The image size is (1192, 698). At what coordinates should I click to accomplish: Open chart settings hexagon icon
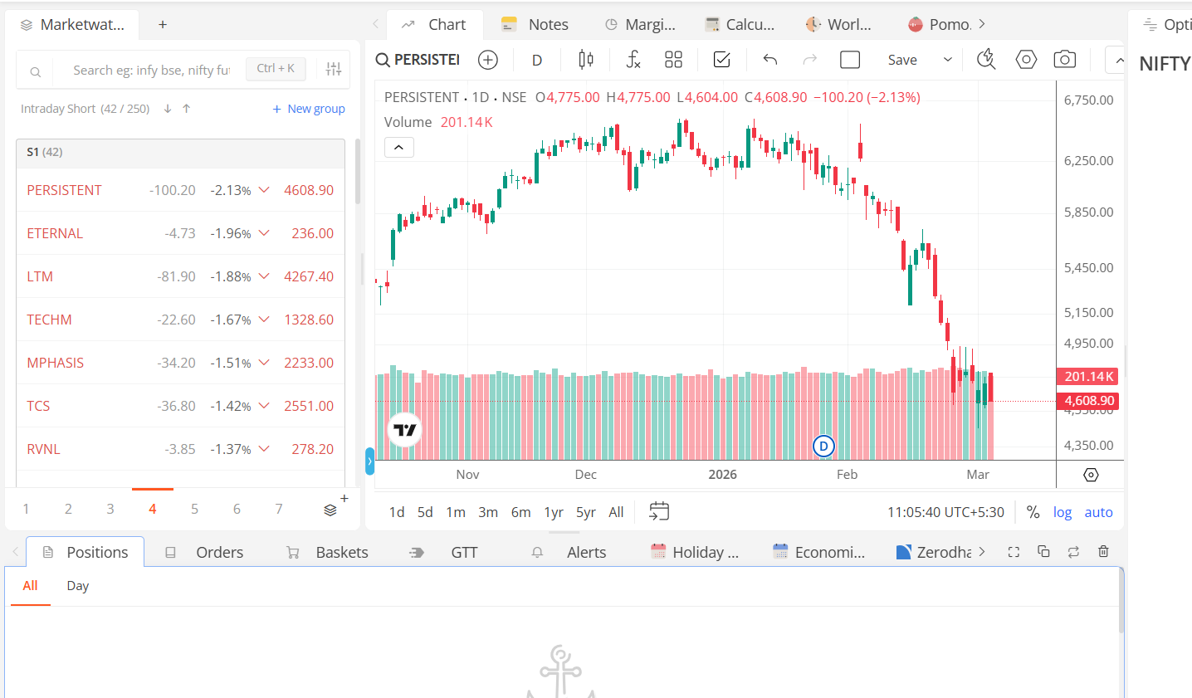(x=1026, y=60)
